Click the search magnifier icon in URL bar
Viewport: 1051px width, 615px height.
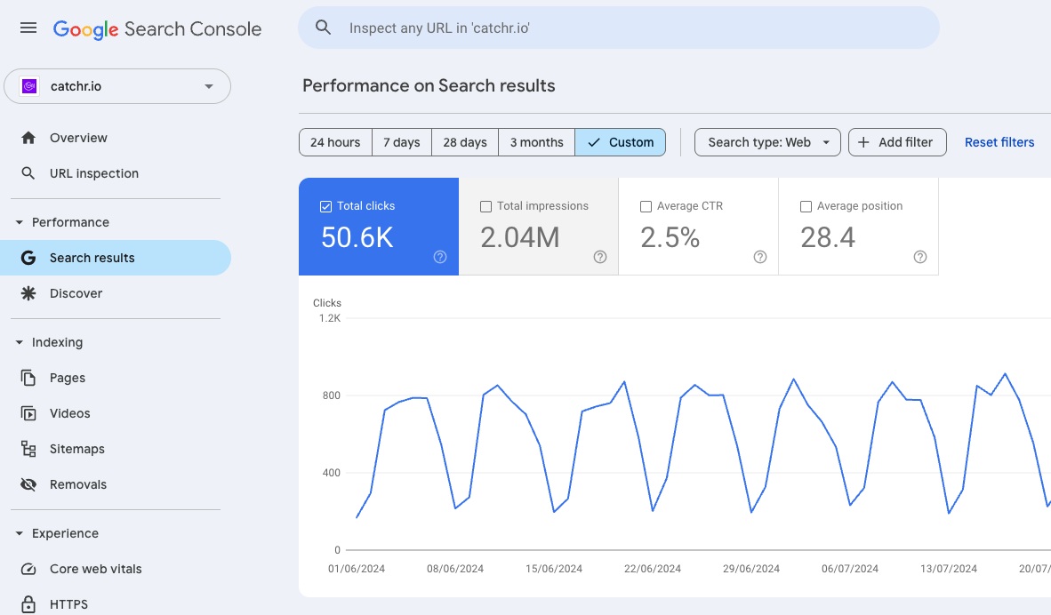(x=323, y=28)
